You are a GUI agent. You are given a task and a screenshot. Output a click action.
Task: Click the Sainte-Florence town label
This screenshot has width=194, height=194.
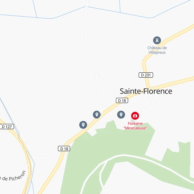(146, 91)
